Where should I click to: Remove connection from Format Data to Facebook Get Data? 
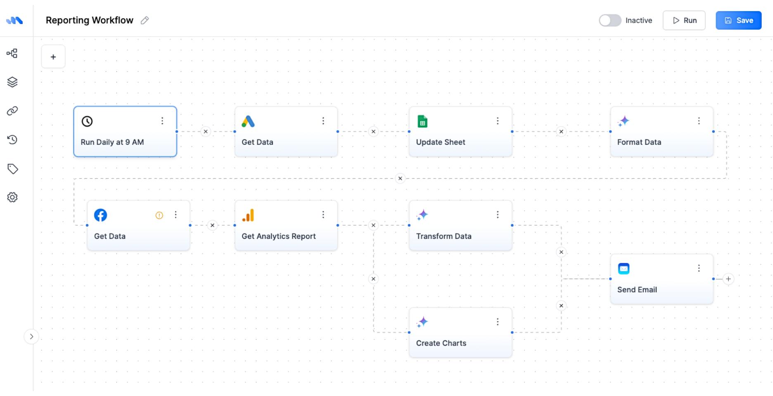[x=400, y=179]
